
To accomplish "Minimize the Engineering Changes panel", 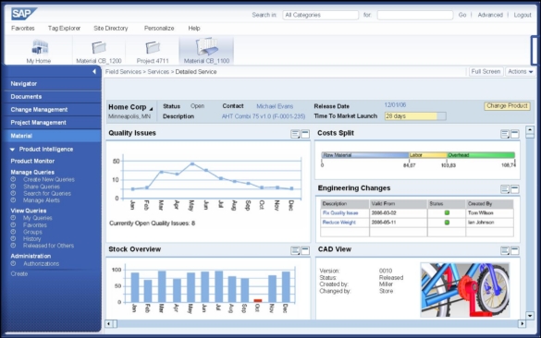I will point(515,188).
